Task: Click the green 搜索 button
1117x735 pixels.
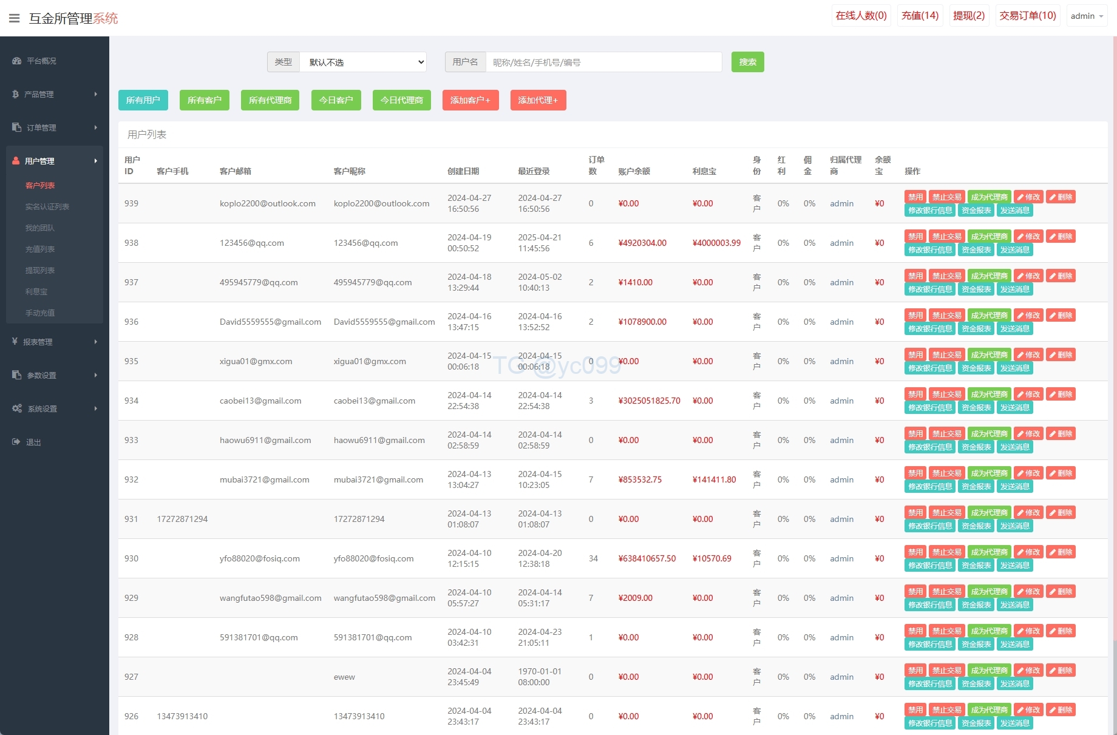Action: [747, 62]
